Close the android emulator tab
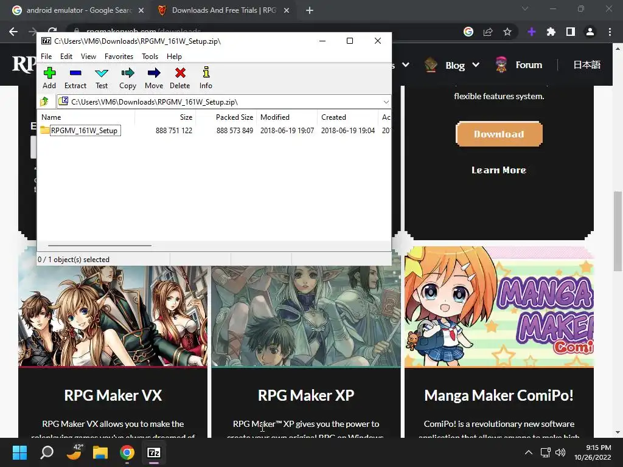The height and width of the screenshot is (467, 623). click(x=141, y=10)
